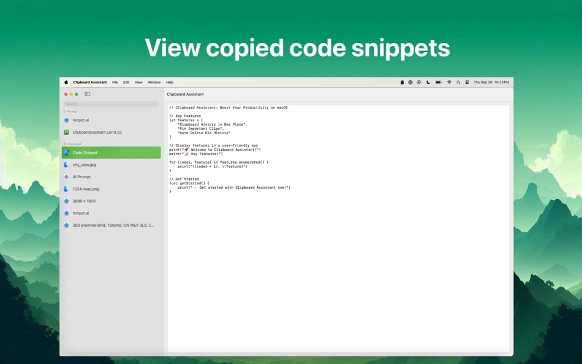
Task: Click the "// Get Started" comment line
Action: pos(184,179)
